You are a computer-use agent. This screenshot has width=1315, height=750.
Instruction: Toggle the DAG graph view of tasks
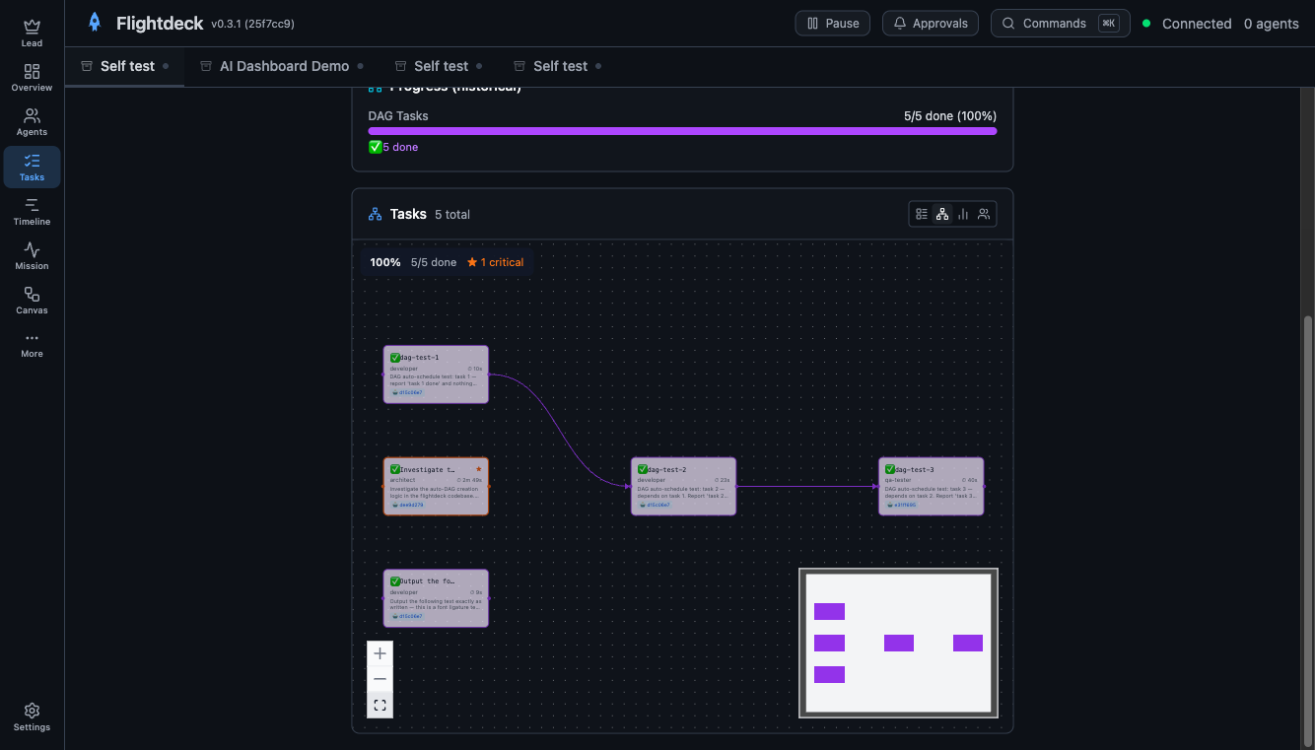tap(942, 214)
